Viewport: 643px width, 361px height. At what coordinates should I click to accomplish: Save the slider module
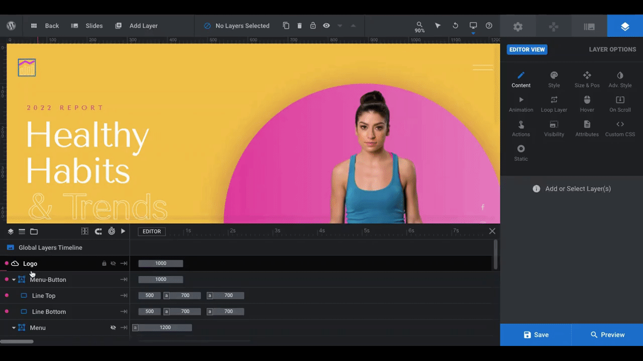click(536, 335)
